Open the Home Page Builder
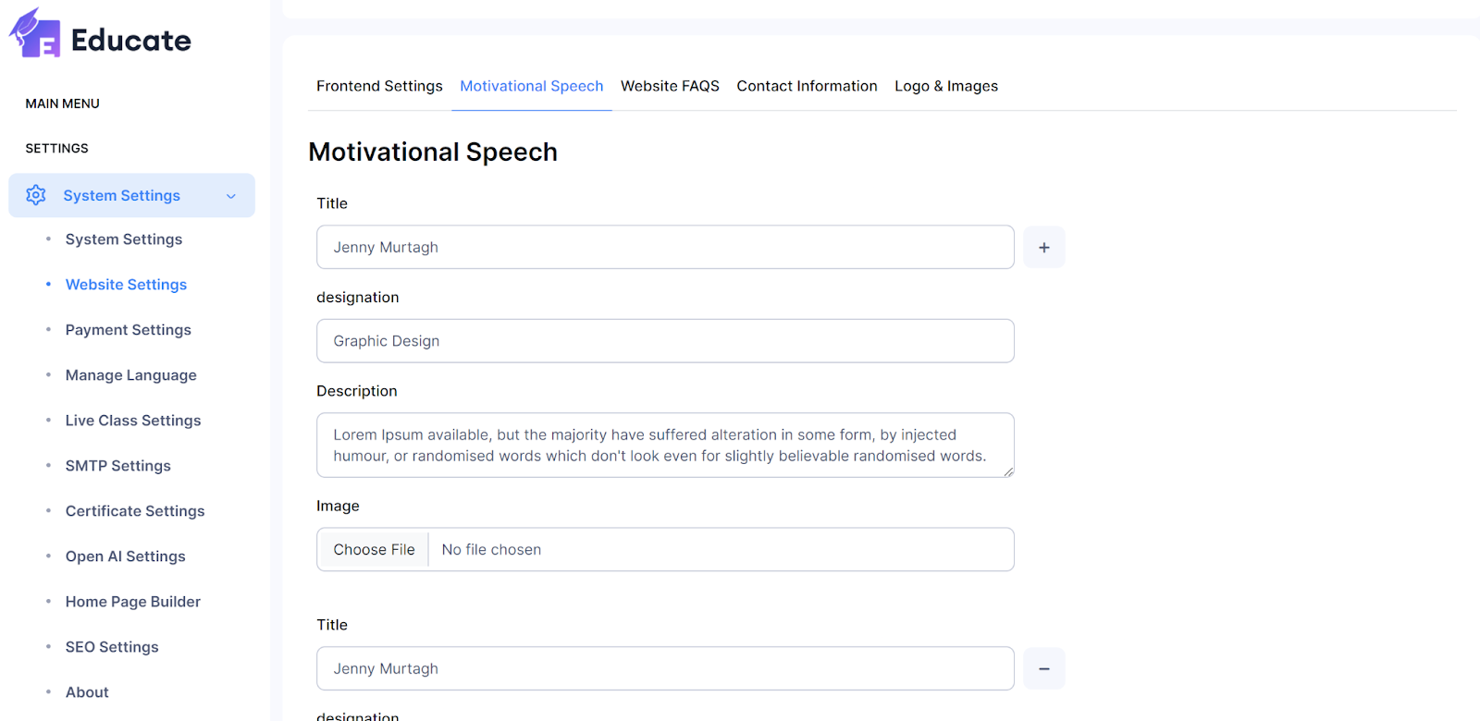Image resolution: width=1480 pixels, height=721 pixels. pos(132,602)
